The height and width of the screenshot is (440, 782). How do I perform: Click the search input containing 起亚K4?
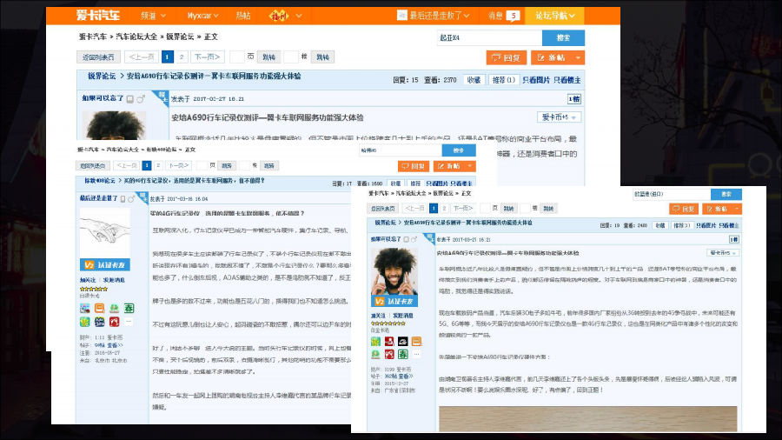(x=488, y=38)
